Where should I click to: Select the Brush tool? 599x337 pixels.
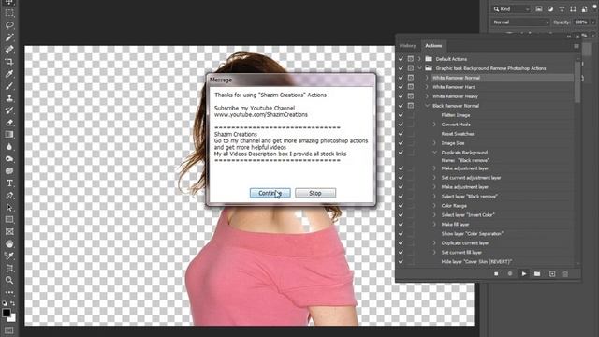point(9,86)
